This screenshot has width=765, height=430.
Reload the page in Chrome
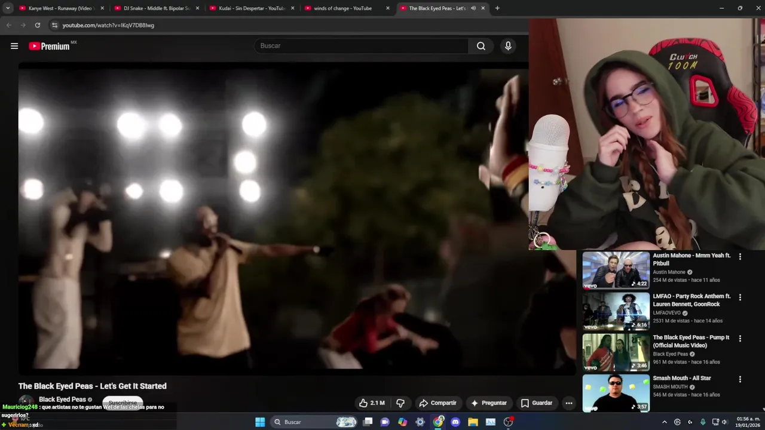[37, 25]
